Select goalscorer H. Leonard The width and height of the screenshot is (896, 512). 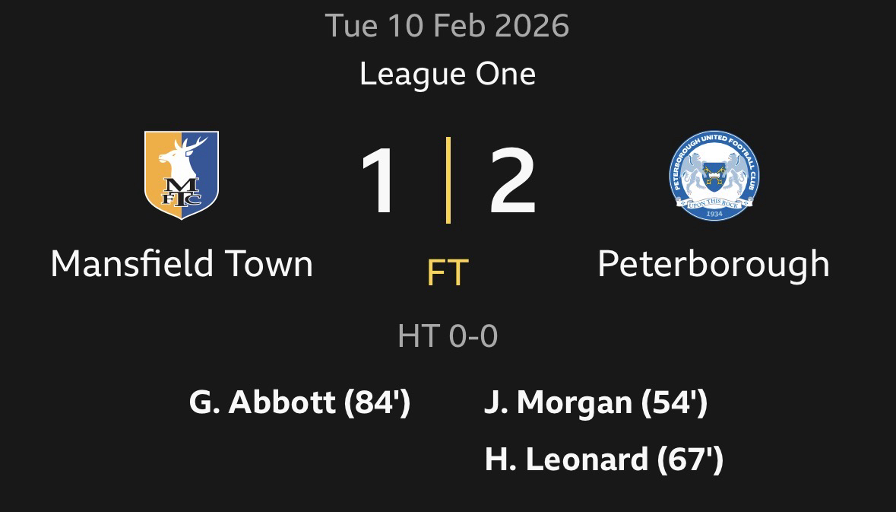[566, 459]
